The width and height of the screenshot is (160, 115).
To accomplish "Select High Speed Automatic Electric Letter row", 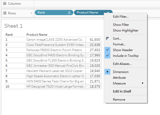I will (55, 76).
